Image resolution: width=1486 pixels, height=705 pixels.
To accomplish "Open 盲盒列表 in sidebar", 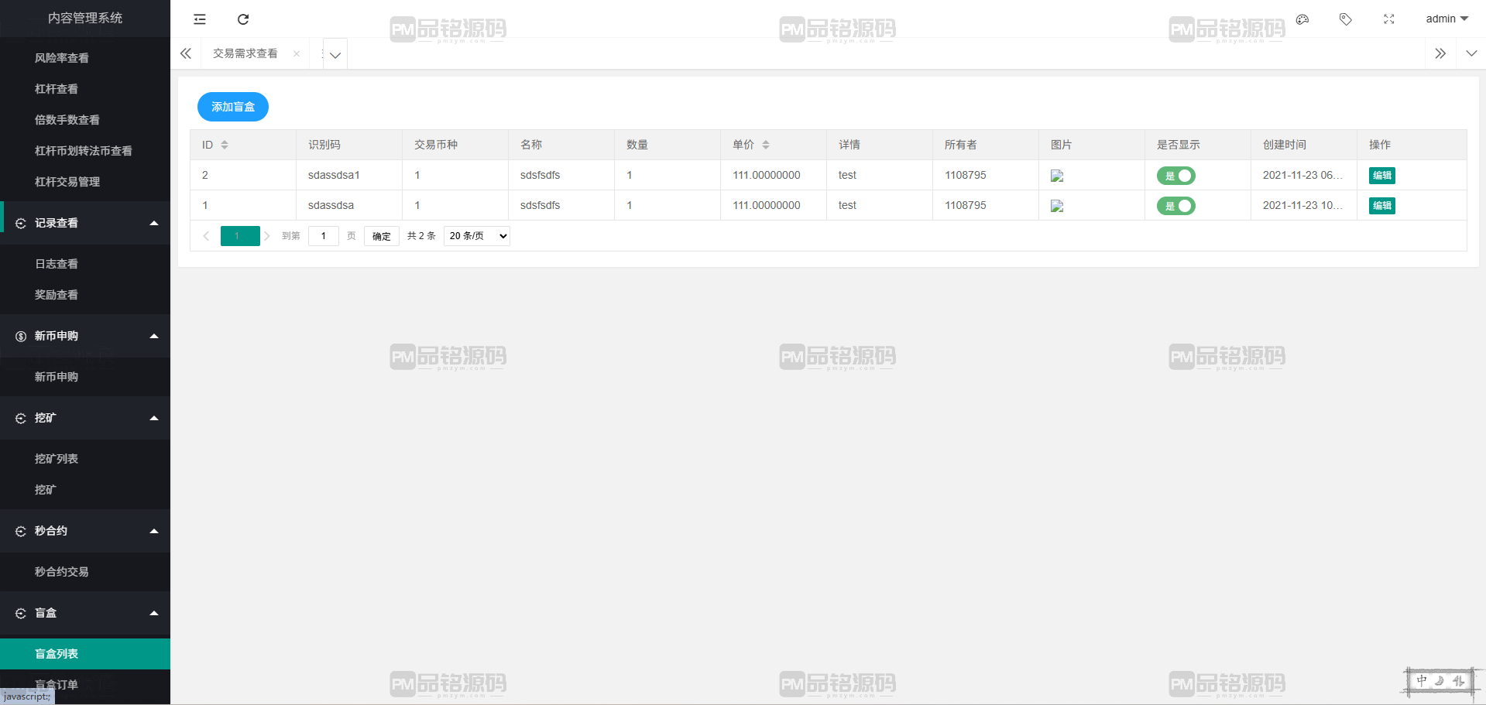I will pyautogui.click(x=85, y=654).
